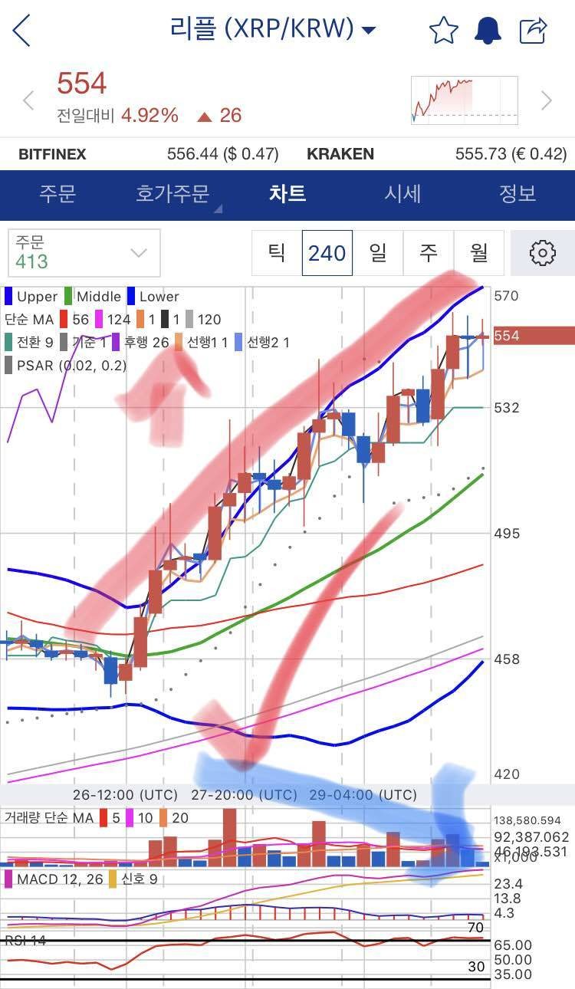Switch to the 시세 tab
Image resolution: width=575 pixels, height=989 pixels.
pyautogui.click(x=402, y=193)
